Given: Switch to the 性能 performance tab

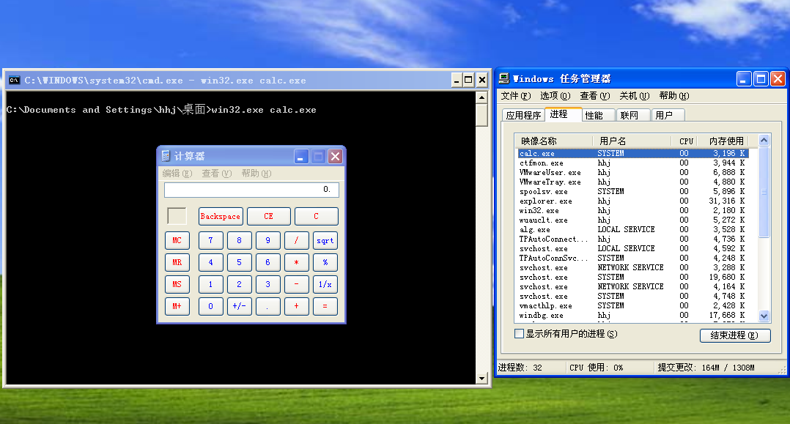Looking at the screenshot, I should (x=598, y=115).
